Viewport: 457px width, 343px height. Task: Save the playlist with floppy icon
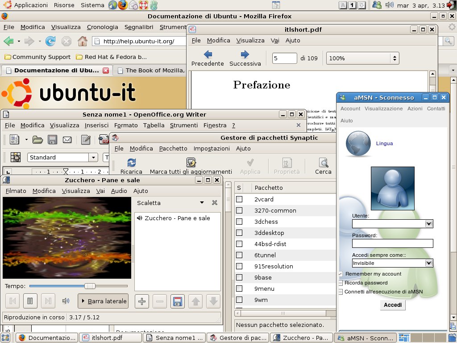click(x=178, y=301)
